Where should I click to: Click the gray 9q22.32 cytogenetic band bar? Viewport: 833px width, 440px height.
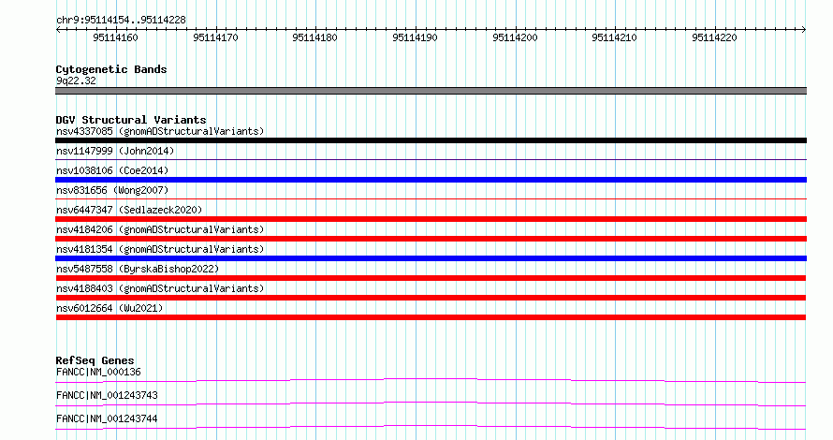[x=431, y=91]
